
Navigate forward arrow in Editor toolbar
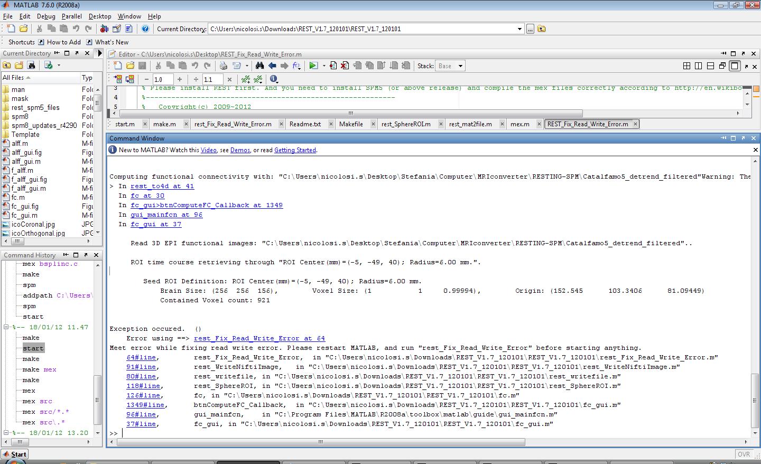tap(284, 66)
